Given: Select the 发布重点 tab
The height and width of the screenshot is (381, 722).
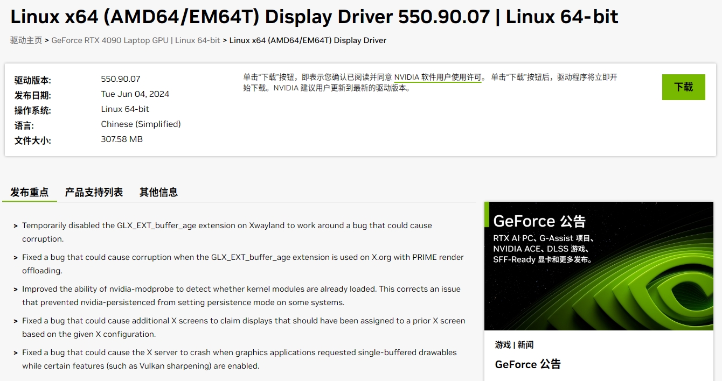Looking at the screenshot, I should 30,192.
